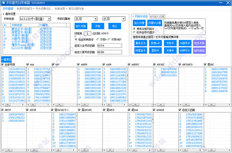Select 软件自带代理IP radio option
Screen dimensions: 232x153
(x=134, y=32)
